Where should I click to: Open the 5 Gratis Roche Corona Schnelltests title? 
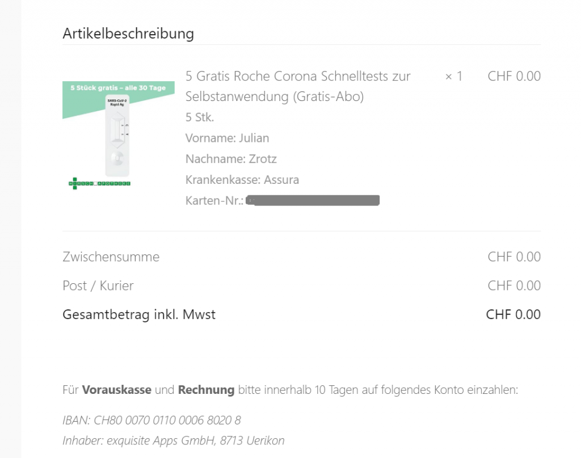pyautogui.click(x=298, y=86)
